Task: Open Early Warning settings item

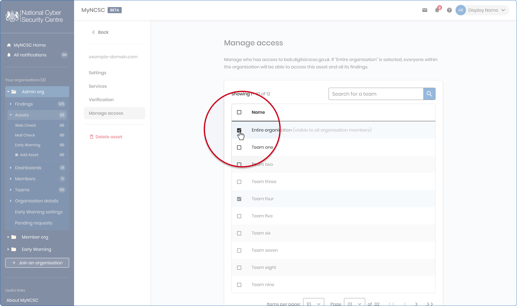Action: coord(39,212)
